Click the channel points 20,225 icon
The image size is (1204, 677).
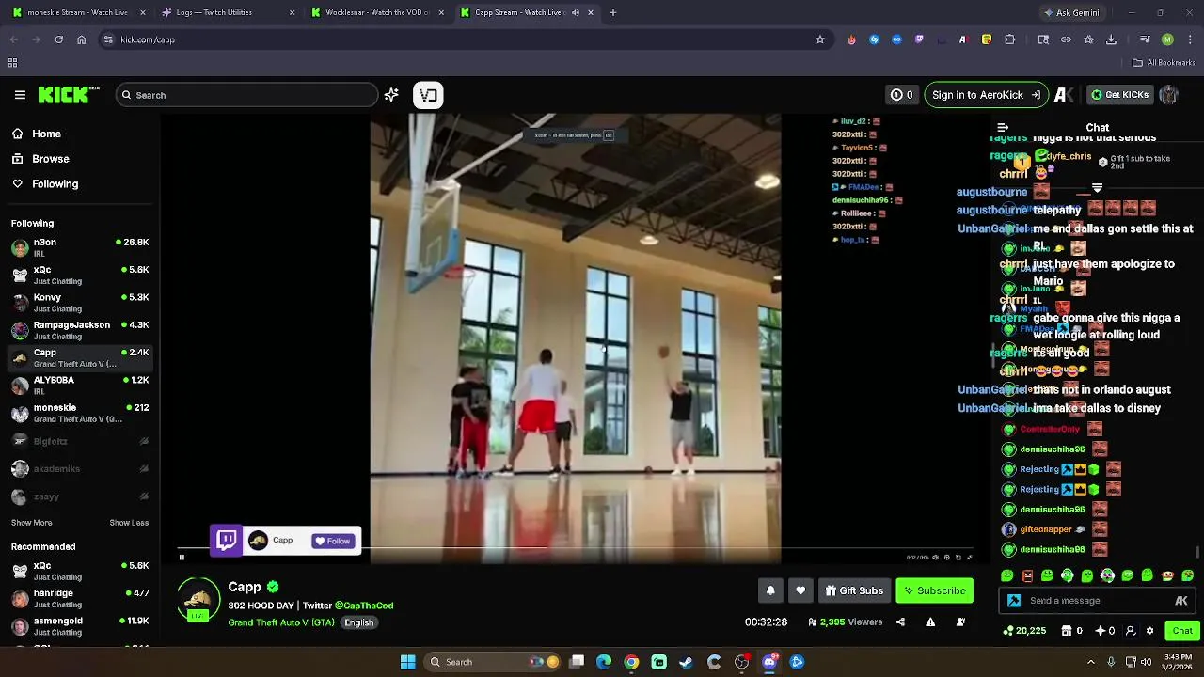coord(1024,631)
